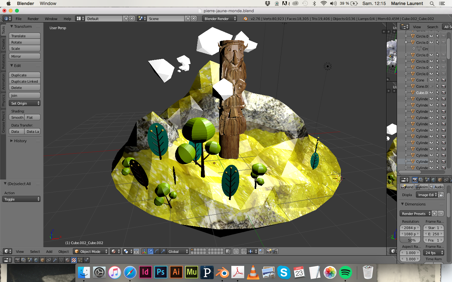Click the Duplicate Linked button

[24, 81]
